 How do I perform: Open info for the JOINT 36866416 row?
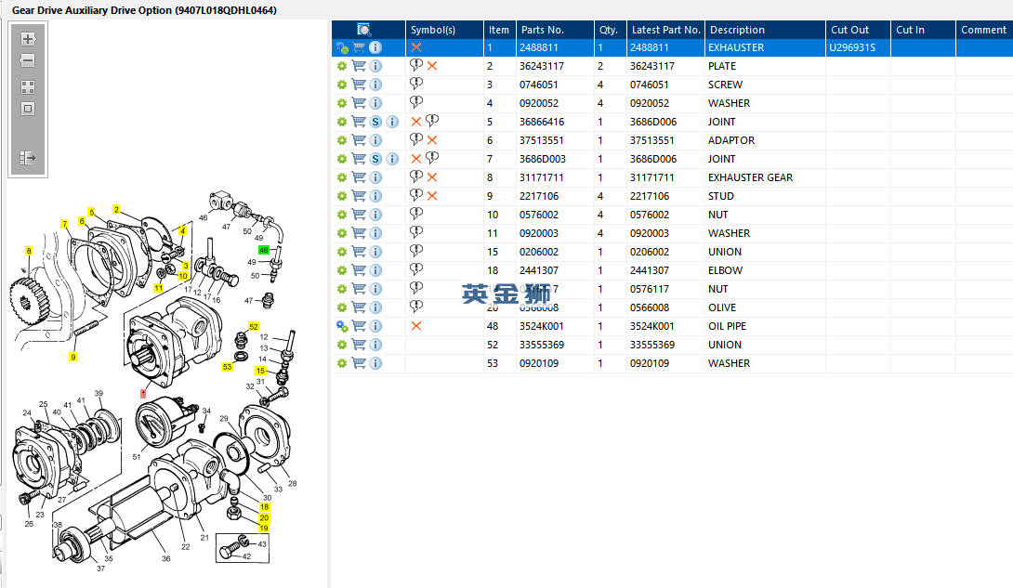[392, 122]
